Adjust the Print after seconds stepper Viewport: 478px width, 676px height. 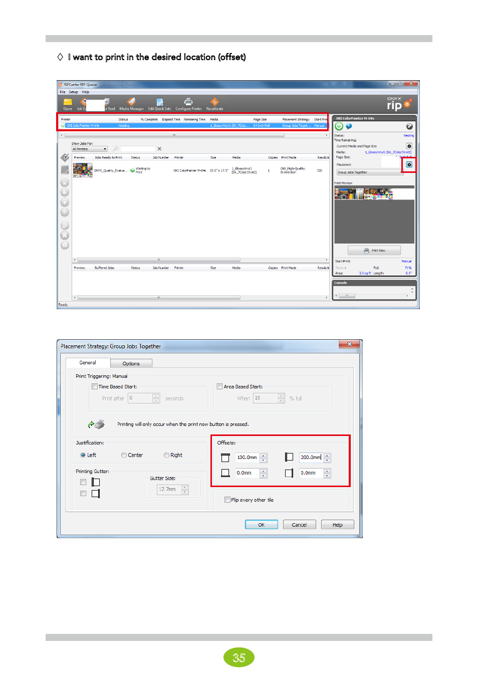coord(156,398)
